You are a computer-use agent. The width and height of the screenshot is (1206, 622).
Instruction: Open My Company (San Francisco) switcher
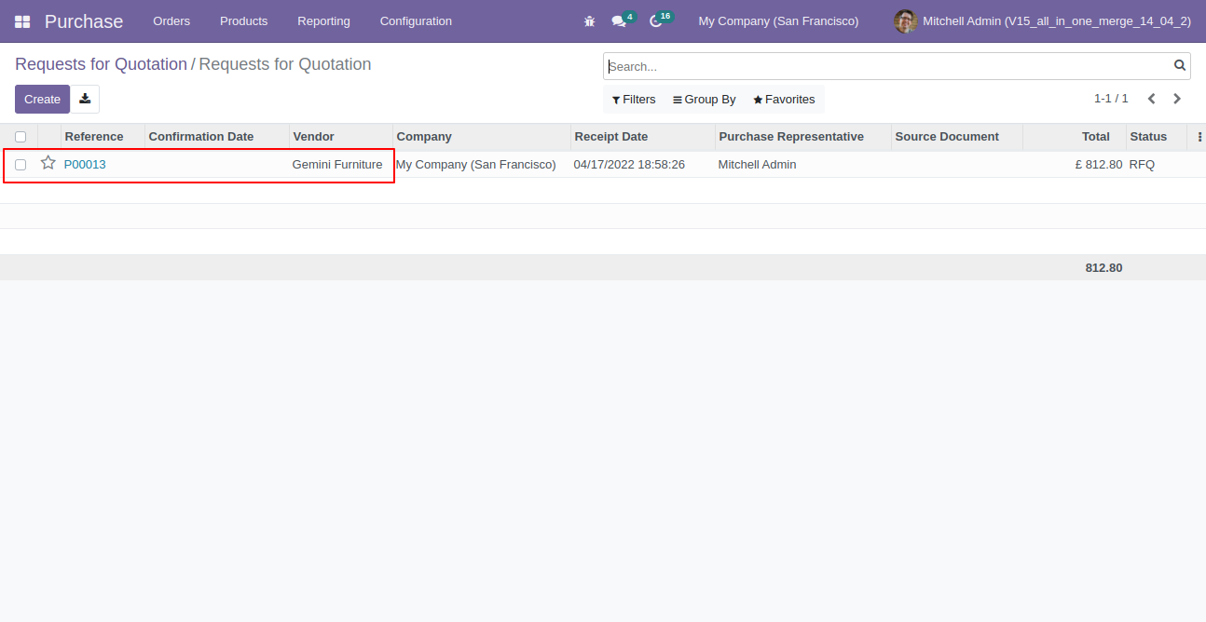point(778,21)
